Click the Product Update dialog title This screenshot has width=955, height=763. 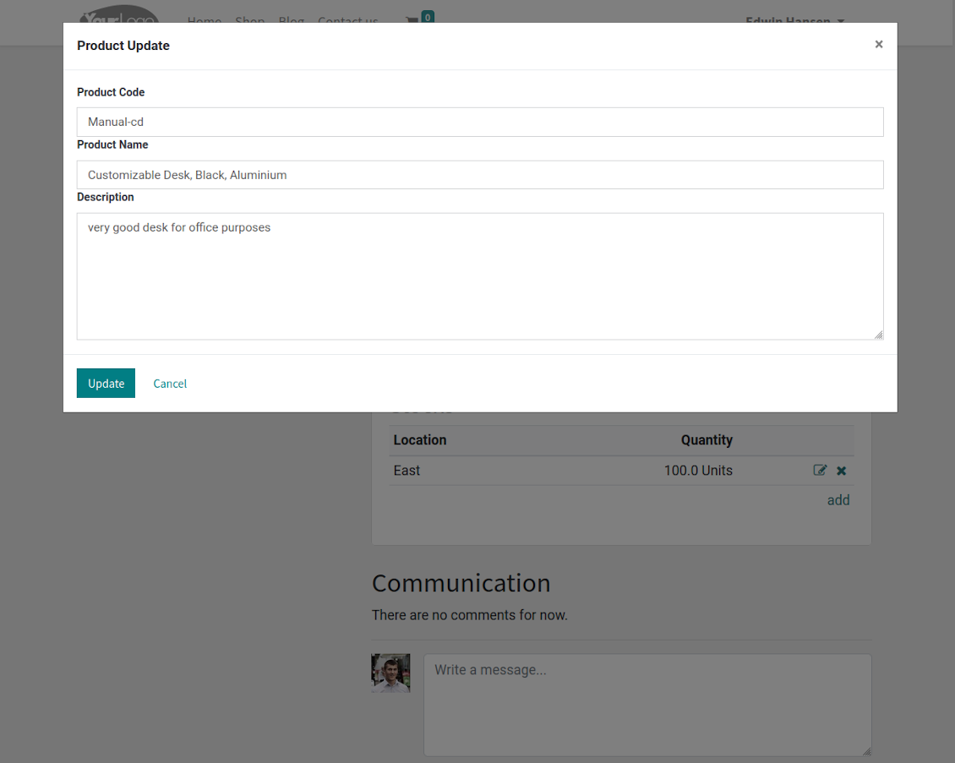pos(123,46)
